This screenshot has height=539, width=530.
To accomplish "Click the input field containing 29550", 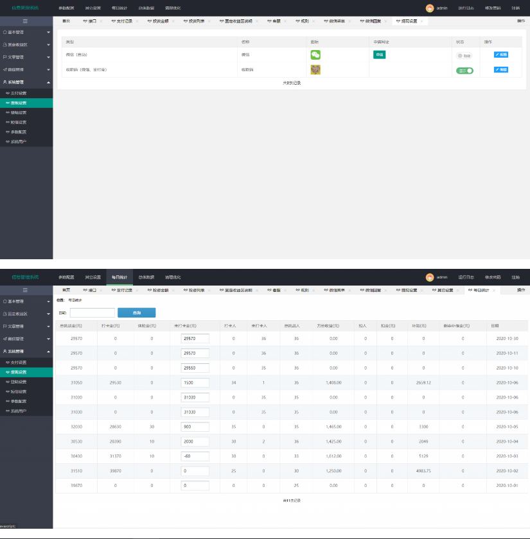I will 195,368.
